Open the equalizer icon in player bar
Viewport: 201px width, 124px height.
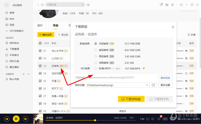pos(159,119)
